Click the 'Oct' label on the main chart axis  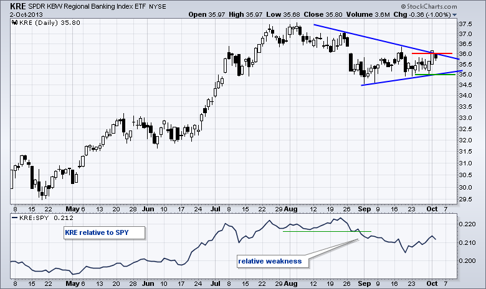[432, 209]
